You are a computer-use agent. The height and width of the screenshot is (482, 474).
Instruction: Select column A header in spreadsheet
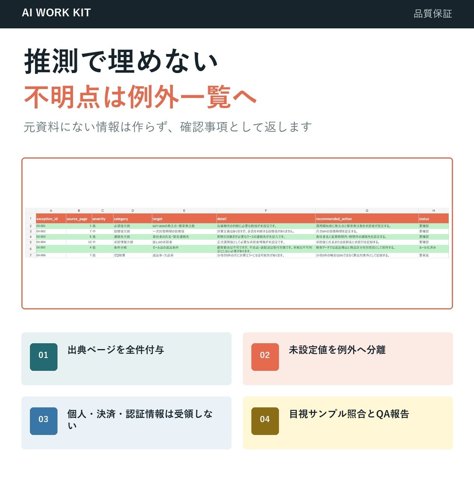click(x=51, y=211)
